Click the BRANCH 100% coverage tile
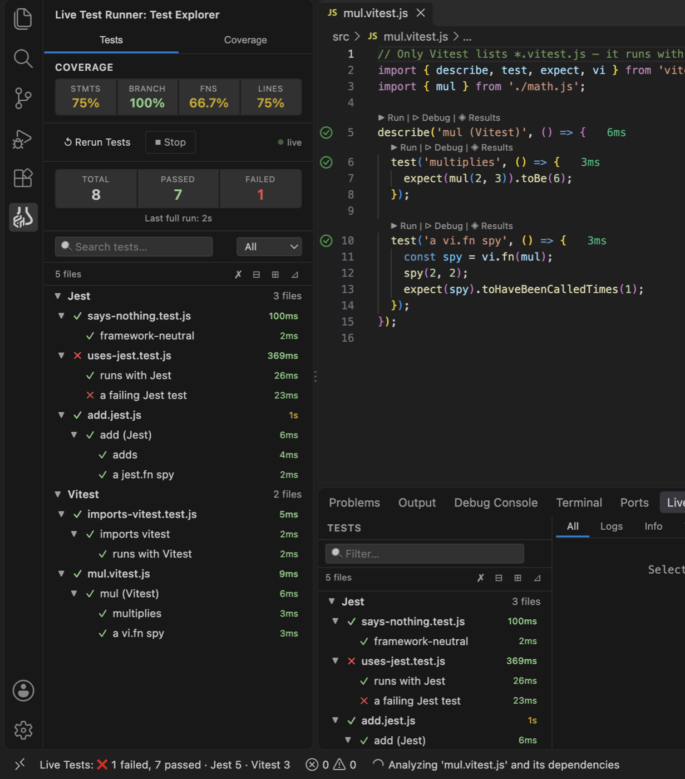This screenshot has height=779, width=685. coord(147,97)
